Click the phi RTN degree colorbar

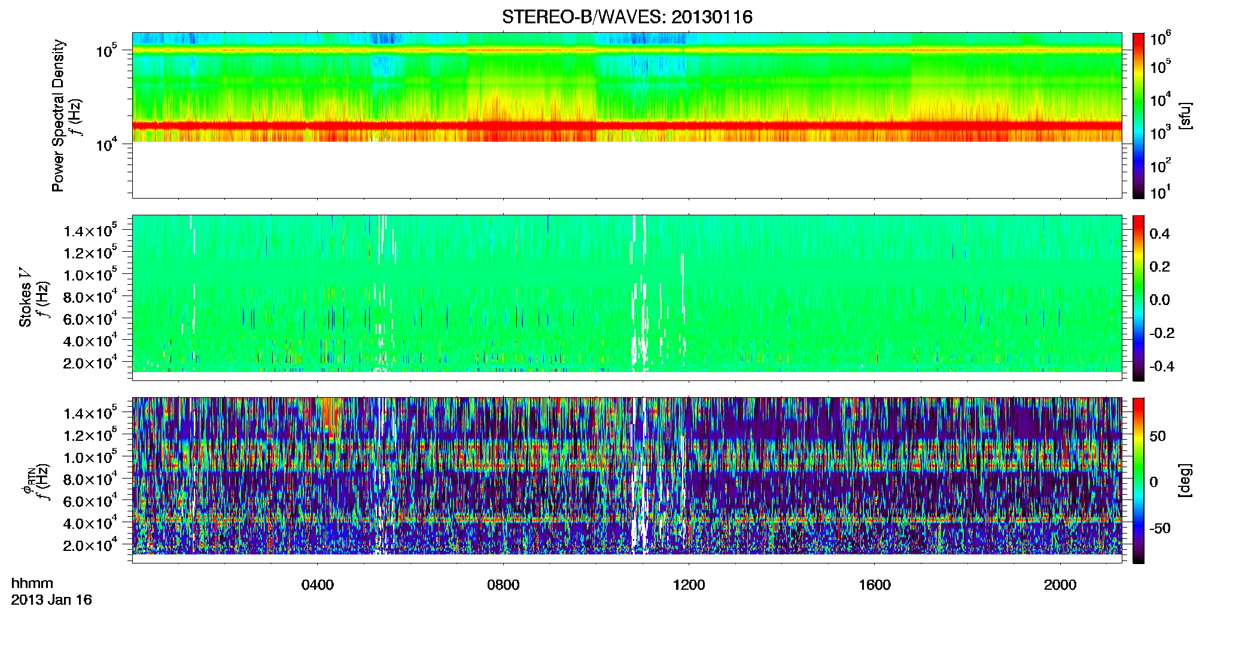[1138, 480]
